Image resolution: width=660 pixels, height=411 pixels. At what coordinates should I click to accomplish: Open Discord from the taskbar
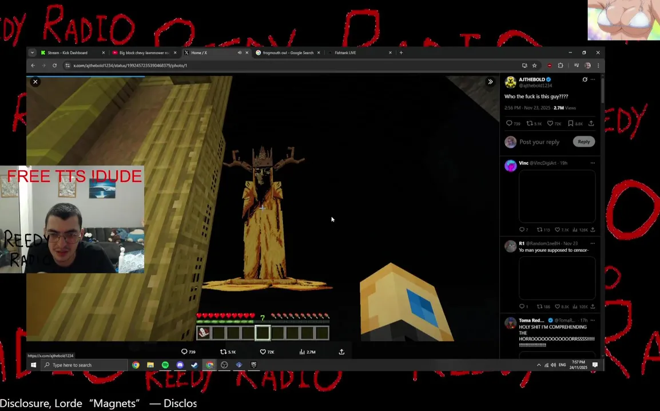tap(180, 365)
